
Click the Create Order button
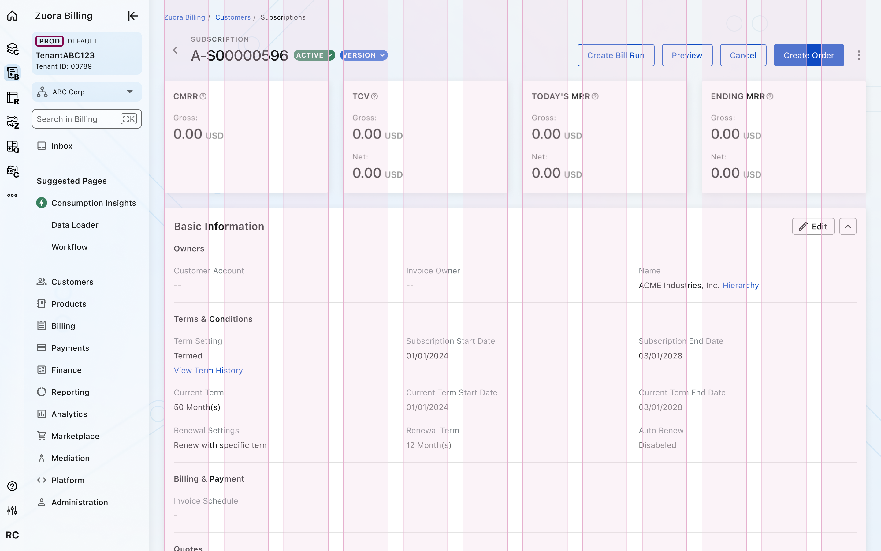click(809, 55)
